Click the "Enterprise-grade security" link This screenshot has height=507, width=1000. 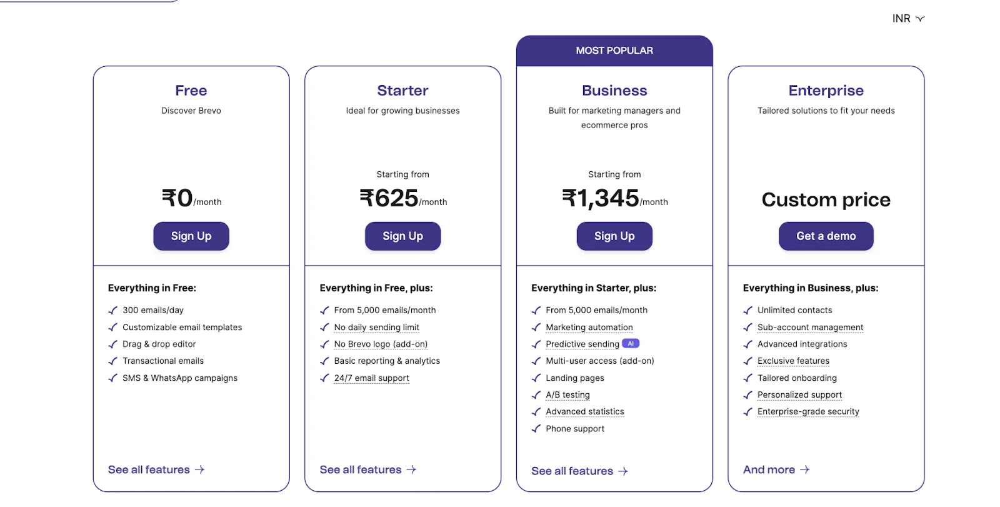(x=807, y=411)
